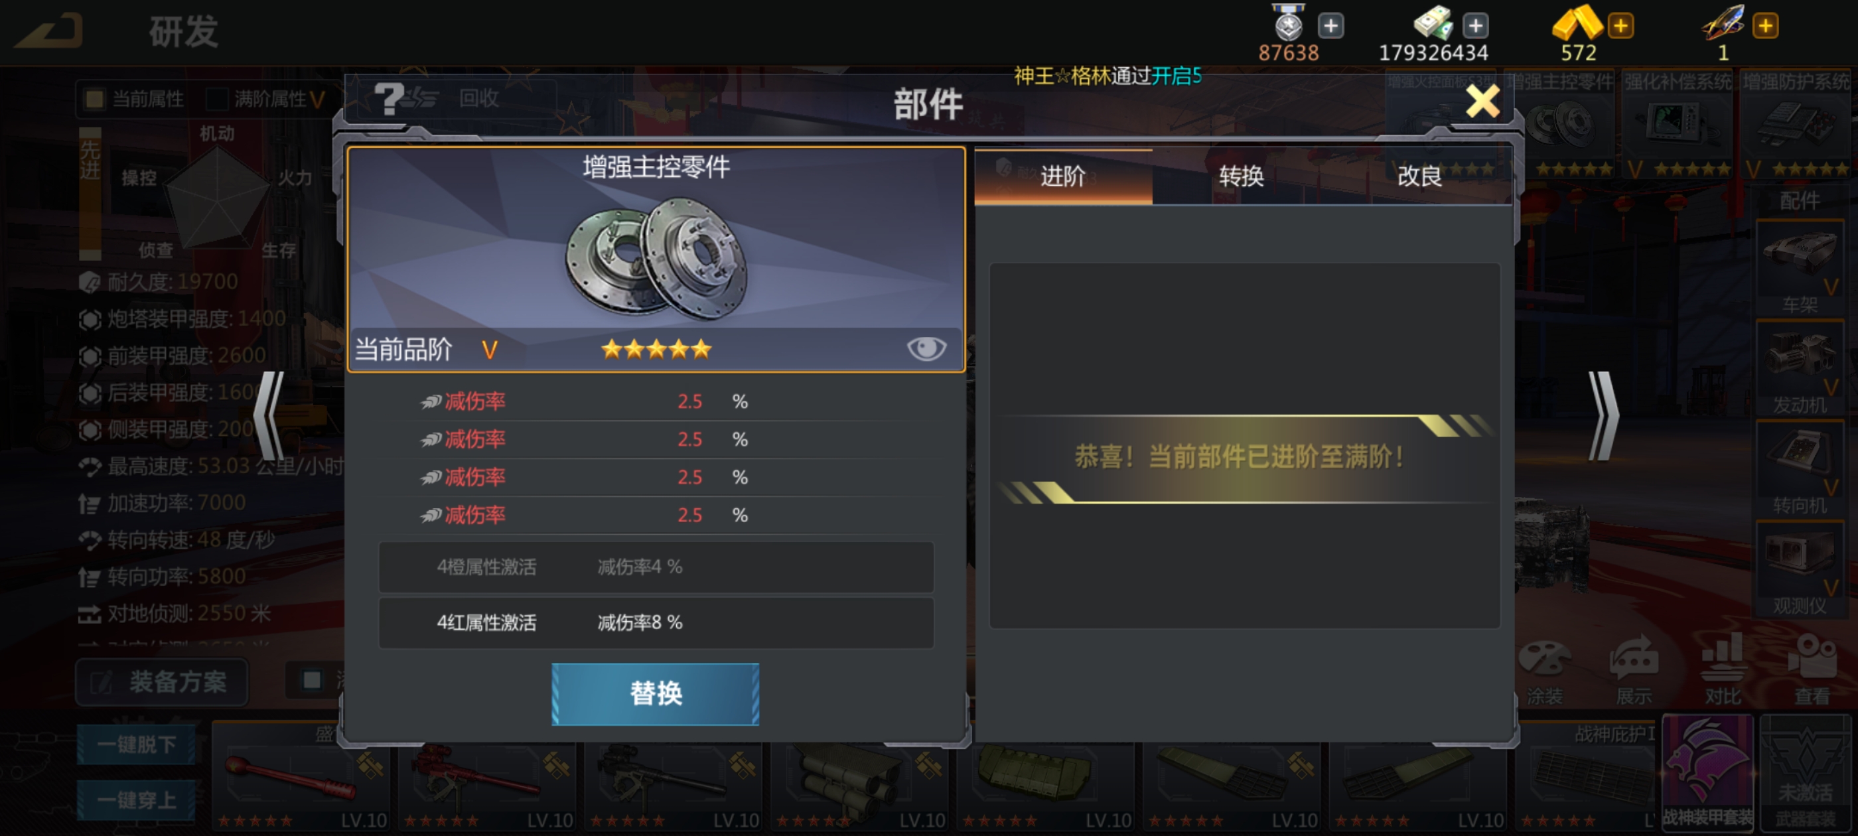This screenshot has height=836, width=1858.
Task: Click the question mark help icon
Action: point(390,99)
